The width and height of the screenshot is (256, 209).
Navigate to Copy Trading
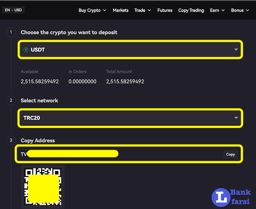[191, 10]
